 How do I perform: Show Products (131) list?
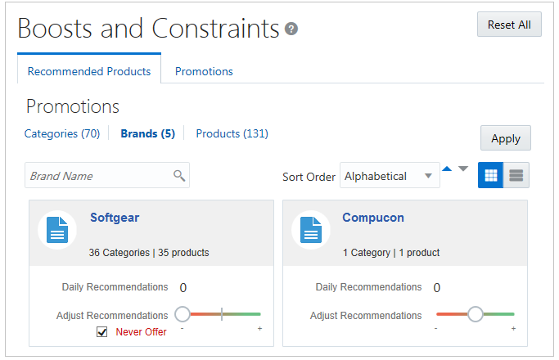(x=232, y=133)
